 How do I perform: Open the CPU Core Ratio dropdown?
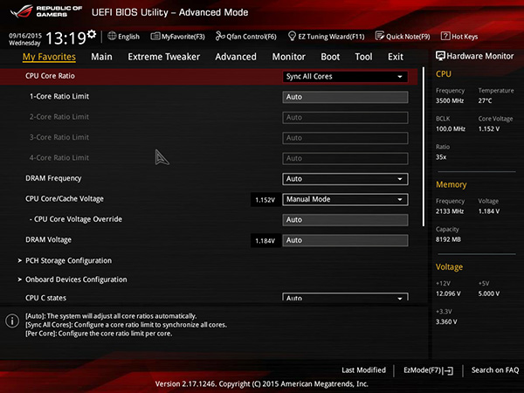345,77
